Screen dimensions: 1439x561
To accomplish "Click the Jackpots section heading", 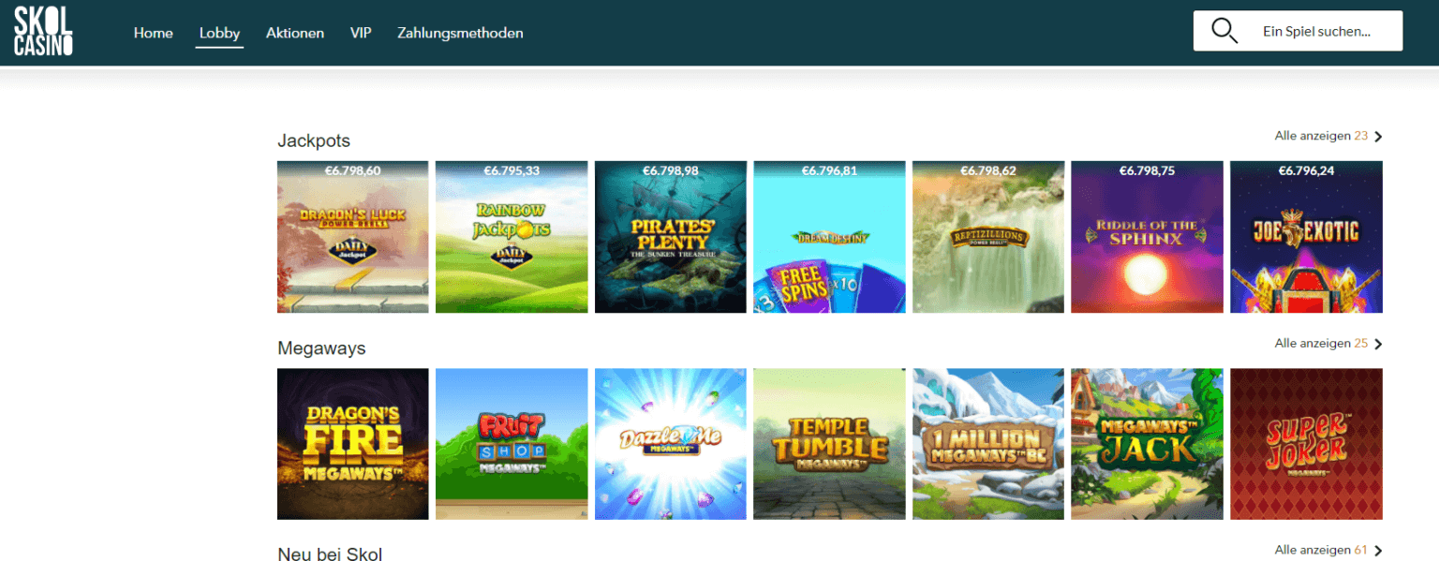I will click(314, 140).
